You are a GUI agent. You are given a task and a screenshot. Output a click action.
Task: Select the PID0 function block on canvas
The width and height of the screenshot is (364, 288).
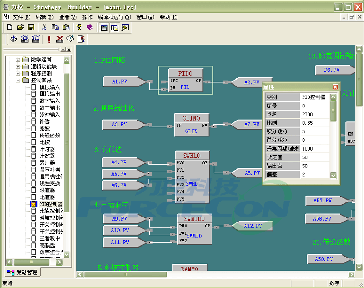[185, 81]
